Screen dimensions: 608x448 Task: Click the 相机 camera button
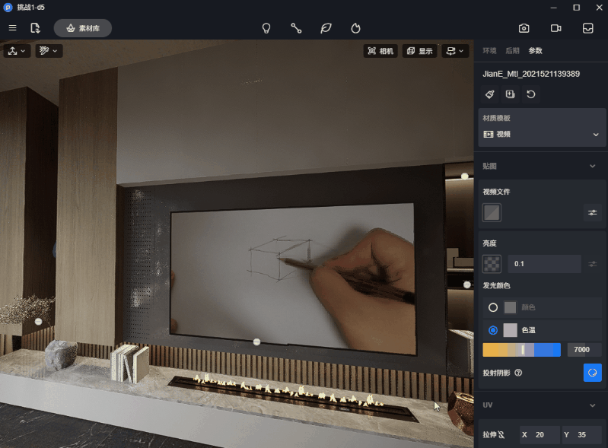380,51
